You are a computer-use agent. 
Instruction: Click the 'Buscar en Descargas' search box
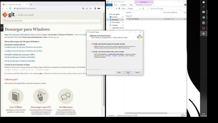click(166, 9)
